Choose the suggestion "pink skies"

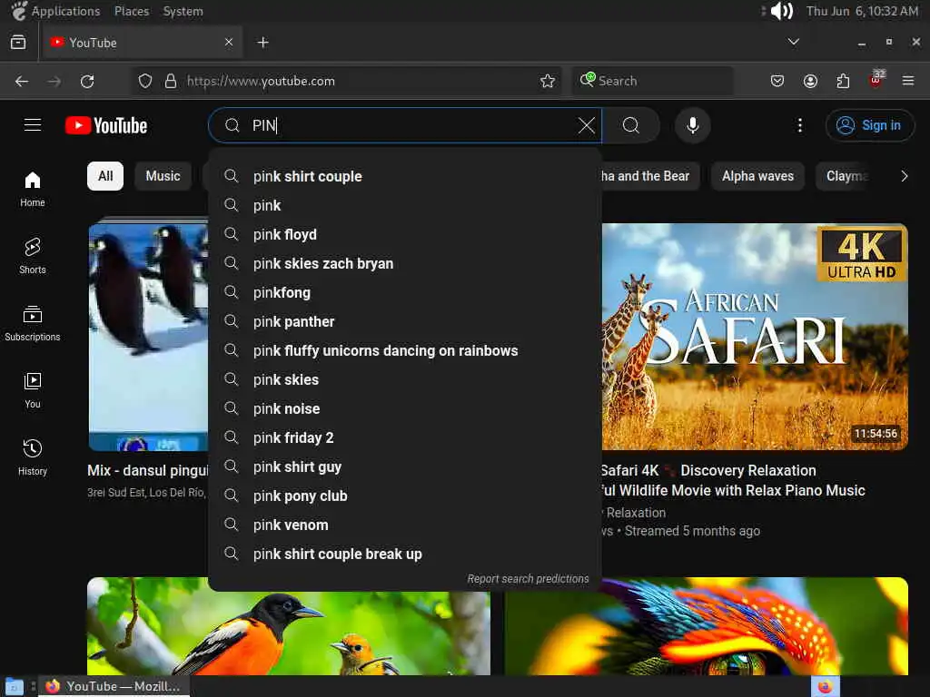pos(404,379)
